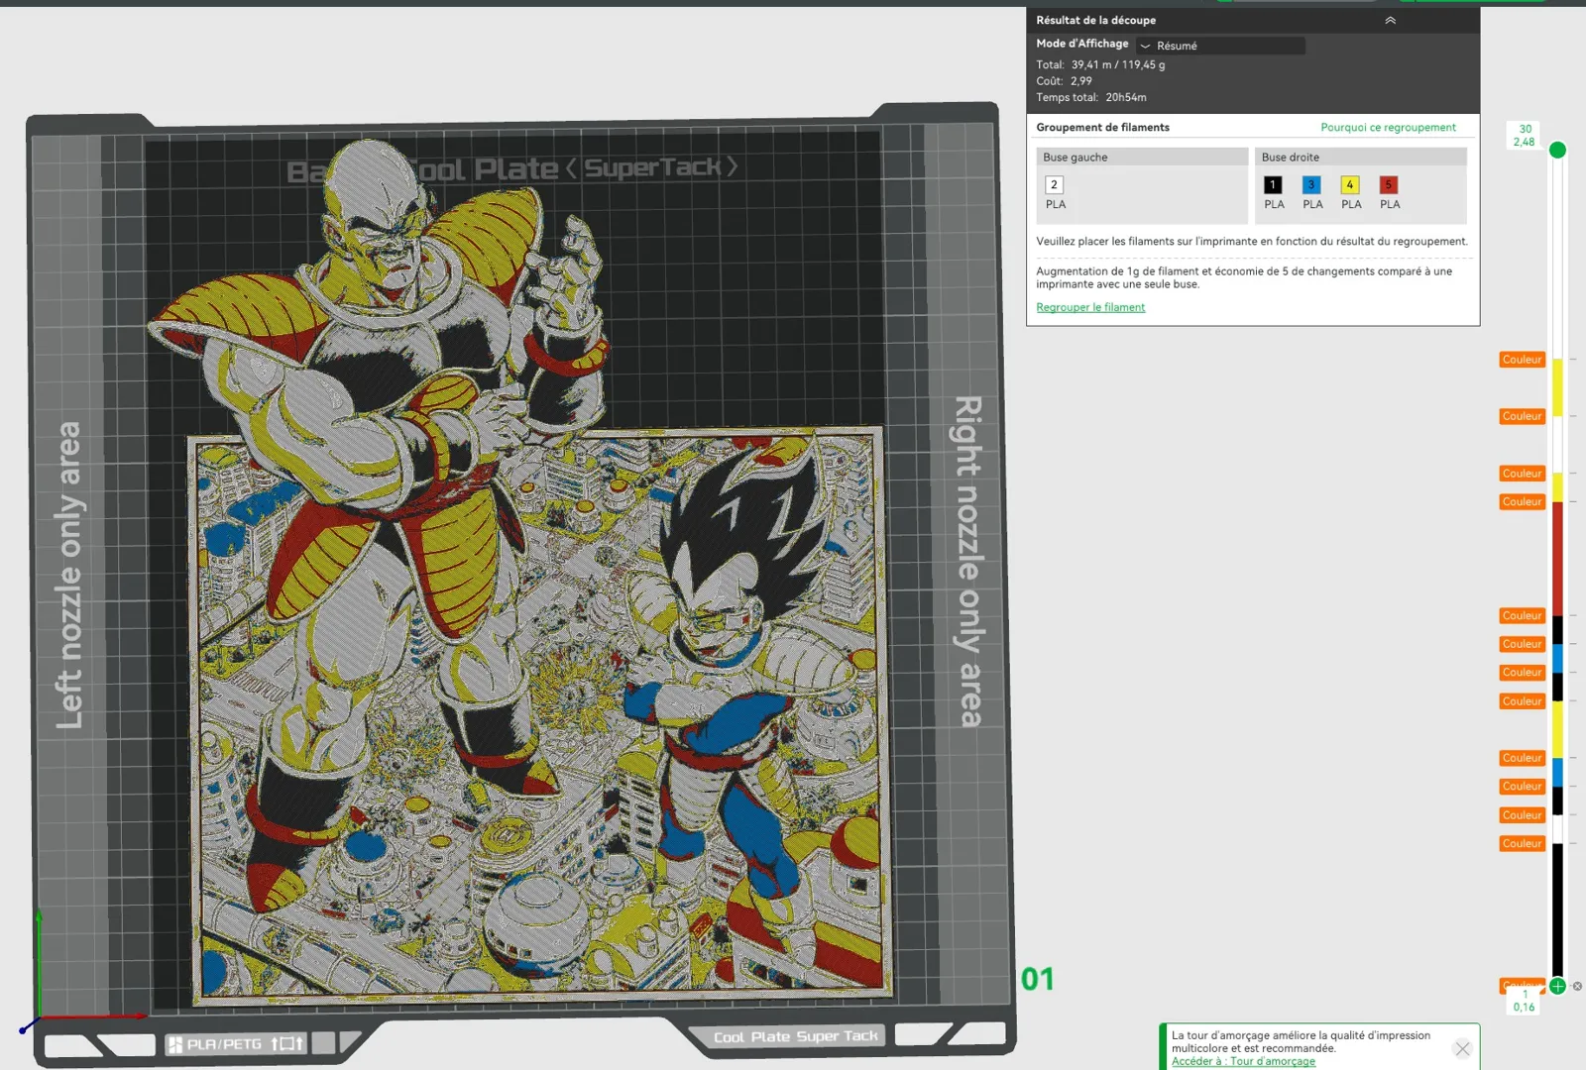Click the green plate number 01

coord(1038,979)
